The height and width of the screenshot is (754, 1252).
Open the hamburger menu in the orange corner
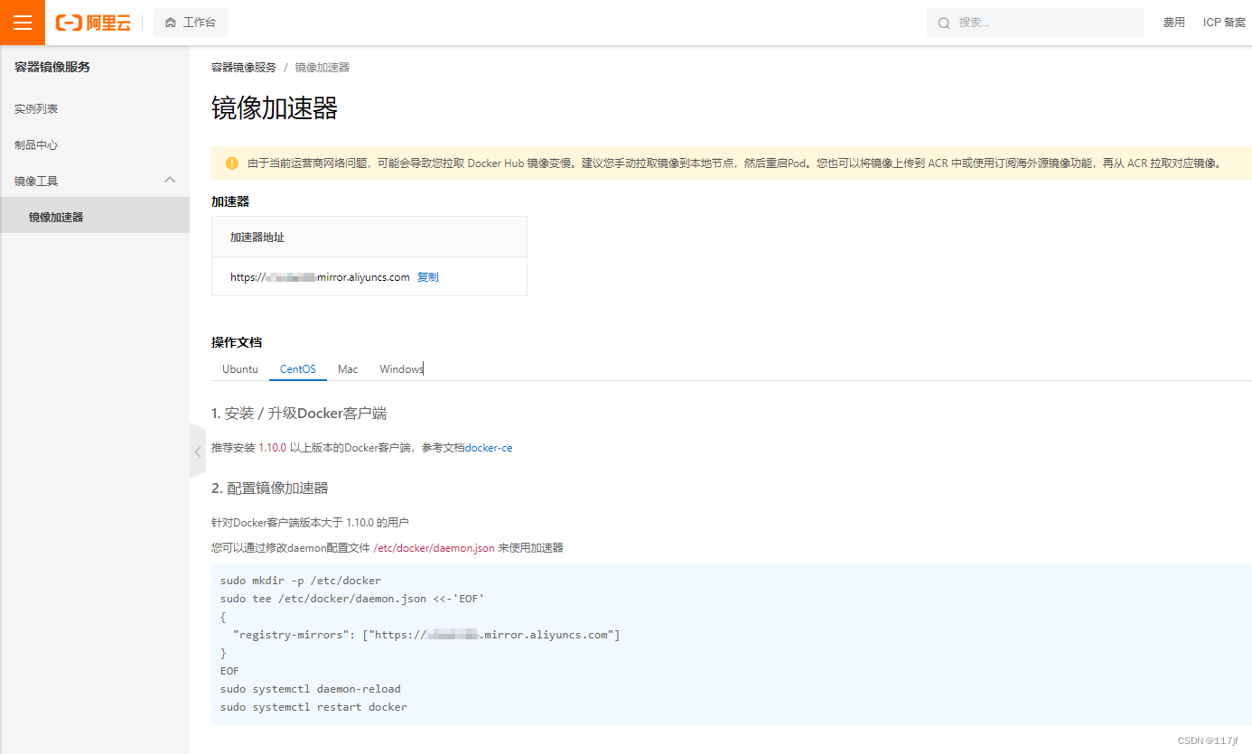pyautogui.click(x=23, y=23)
